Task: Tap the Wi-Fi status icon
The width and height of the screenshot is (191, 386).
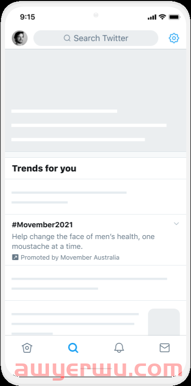Action: pos(162,17)
